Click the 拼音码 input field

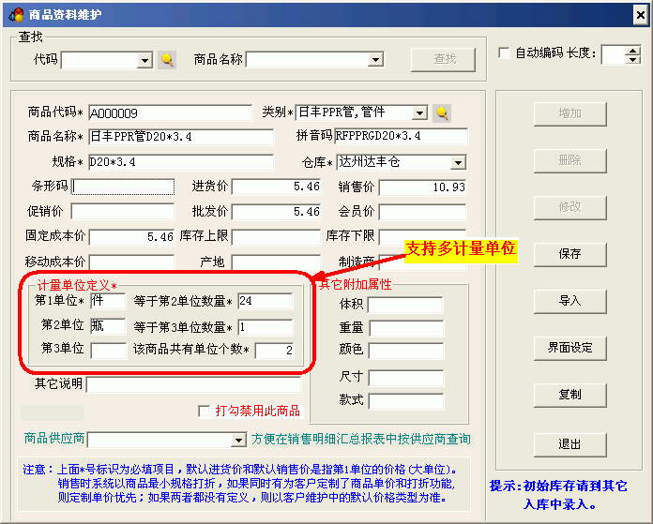(401, 136)
